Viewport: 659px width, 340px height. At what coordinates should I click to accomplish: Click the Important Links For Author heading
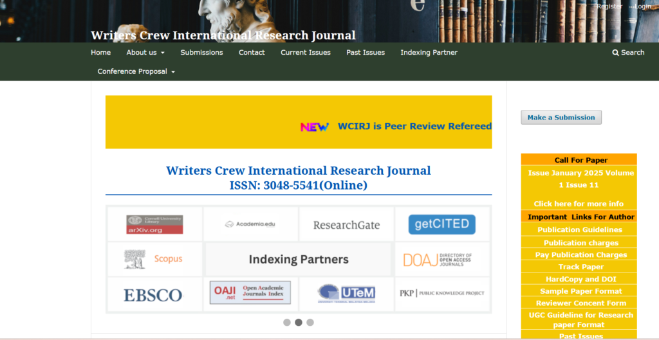[x=581, y=217]
